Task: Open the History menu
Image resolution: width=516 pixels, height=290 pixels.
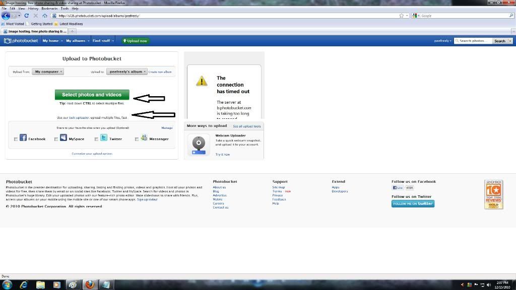Action: [33, 9]
